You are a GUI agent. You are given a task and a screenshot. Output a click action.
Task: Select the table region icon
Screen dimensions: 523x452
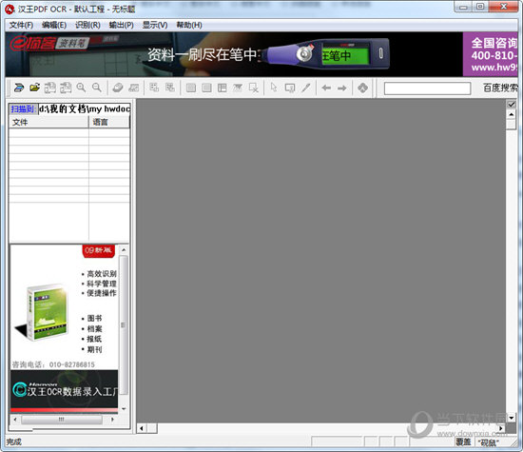pos(223,88)
